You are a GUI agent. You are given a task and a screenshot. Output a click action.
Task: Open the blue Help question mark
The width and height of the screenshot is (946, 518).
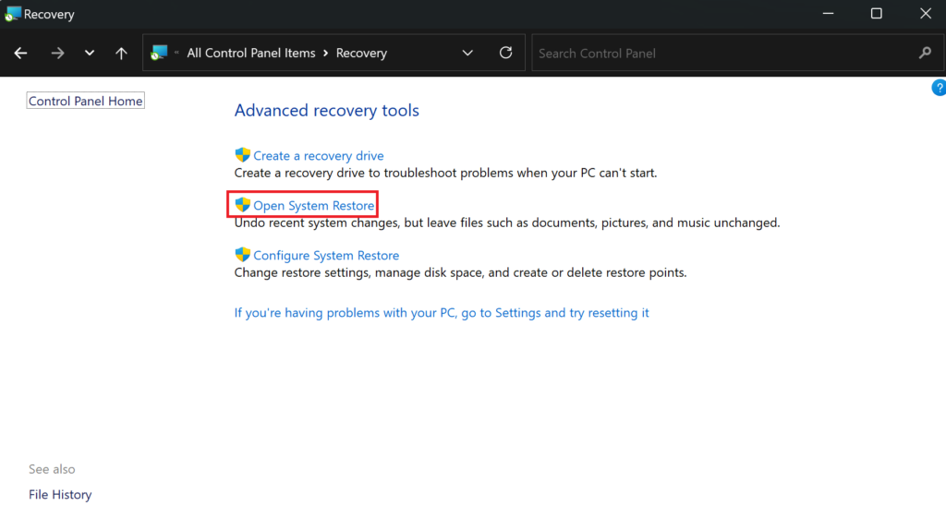pos(939,88)
